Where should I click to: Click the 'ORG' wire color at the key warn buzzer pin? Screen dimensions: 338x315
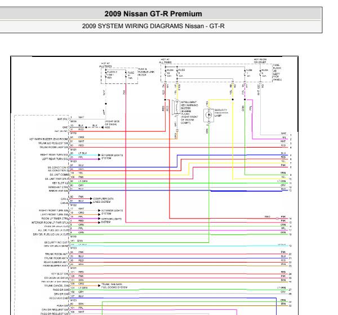pyautogui.click(x=81, y=137)
